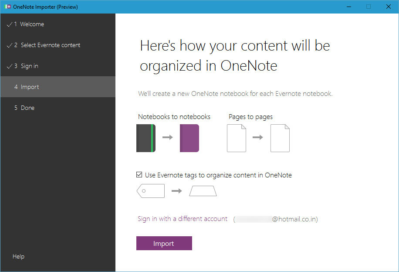Click the purple OneNote notebook icon

(190, 138)
